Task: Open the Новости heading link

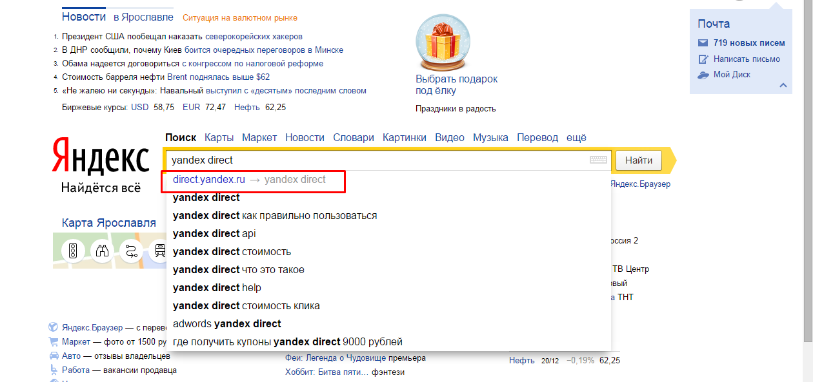Action: pyautogui.click(x=84, y=16)
